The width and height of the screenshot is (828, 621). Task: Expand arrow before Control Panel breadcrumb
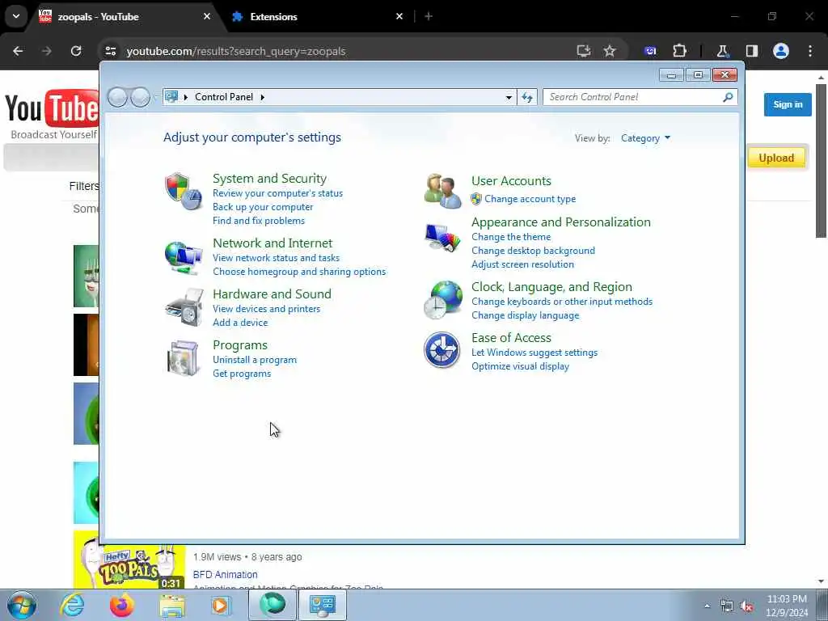point(186,97)
